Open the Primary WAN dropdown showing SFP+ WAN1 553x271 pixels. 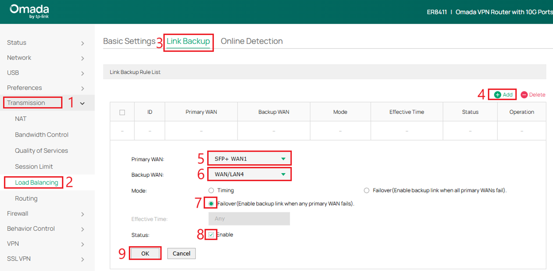tap(249, 158)
